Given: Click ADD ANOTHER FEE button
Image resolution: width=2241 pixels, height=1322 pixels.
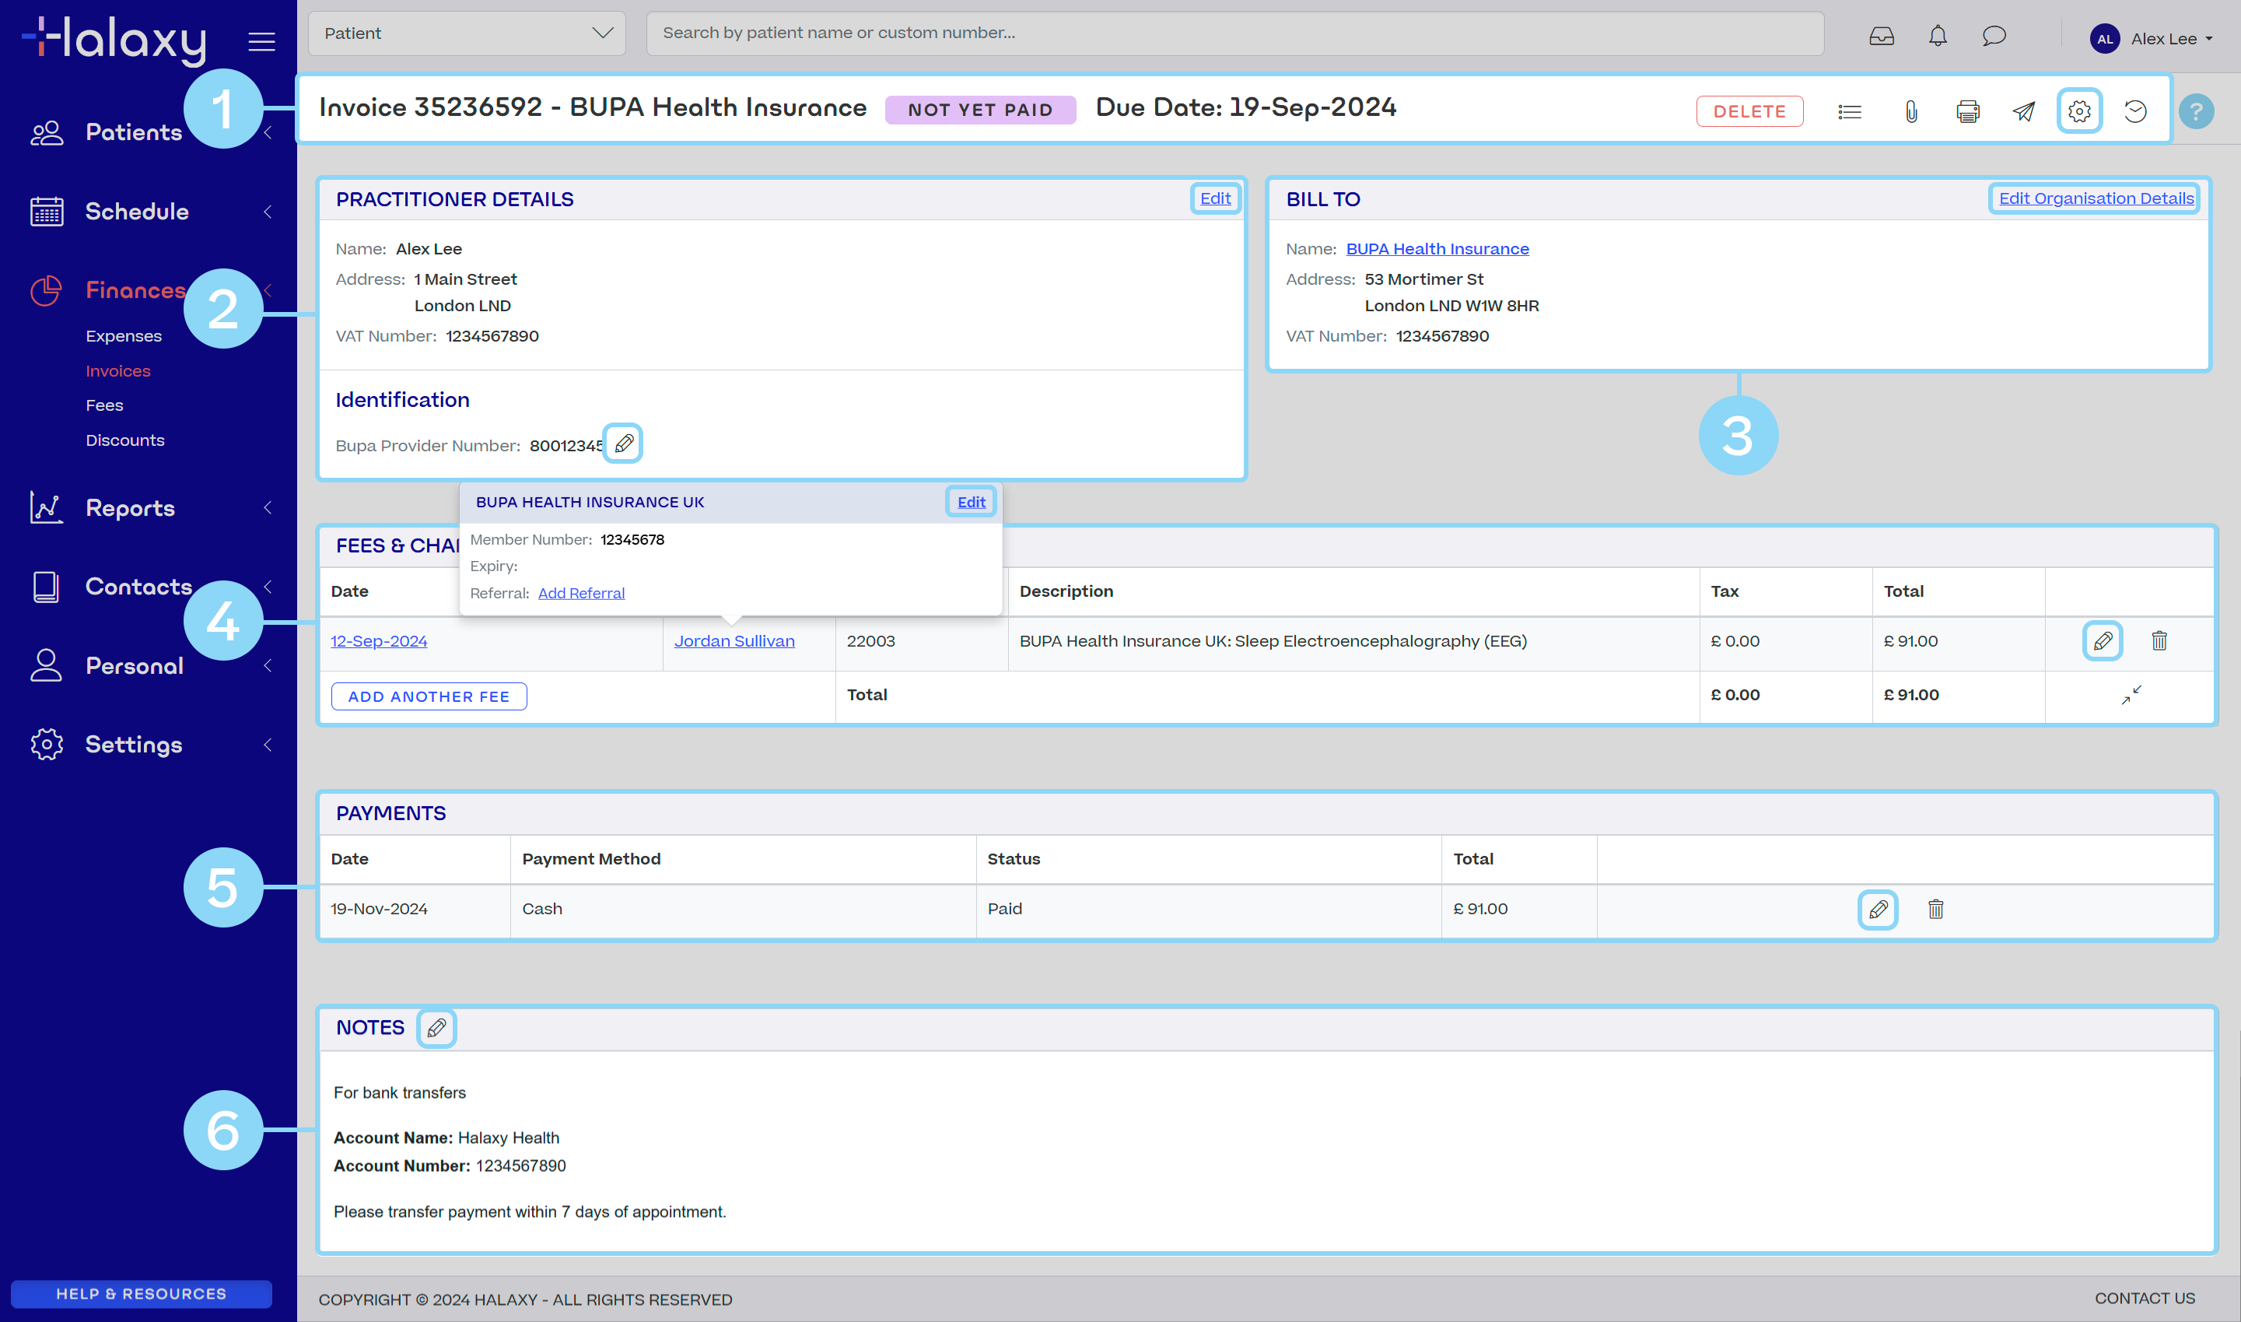Looking at the screenshot, I should click(x=429, y=696).
